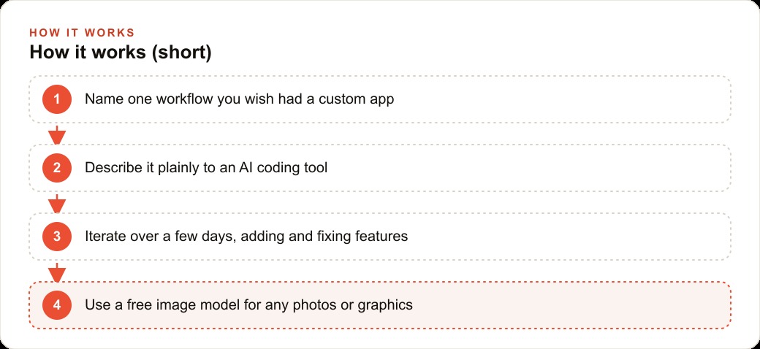The image size is (760, 349).
Task: Select the red number 4 circle
Action: [57, 305]
